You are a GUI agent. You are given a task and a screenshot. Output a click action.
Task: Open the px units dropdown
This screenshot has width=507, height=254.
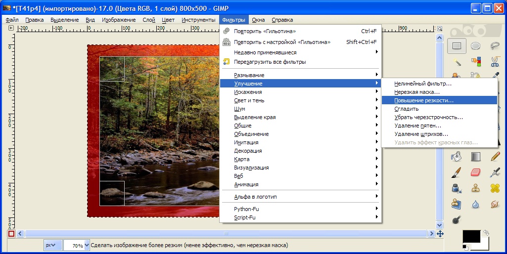[x=53, y=245]
